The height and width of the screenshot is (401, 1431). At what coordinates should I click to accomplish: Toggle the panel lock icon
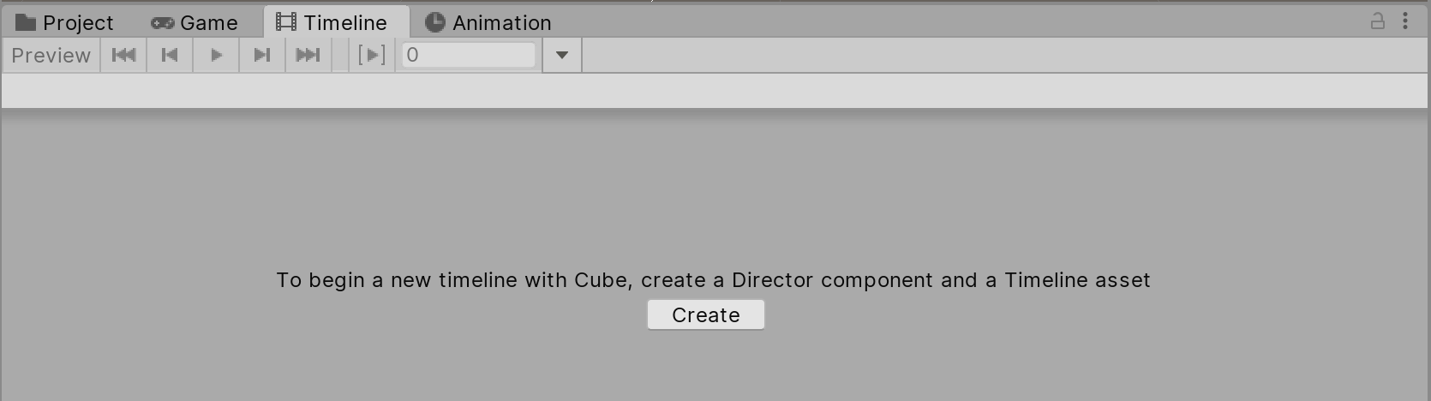(x=1378, y=21)
